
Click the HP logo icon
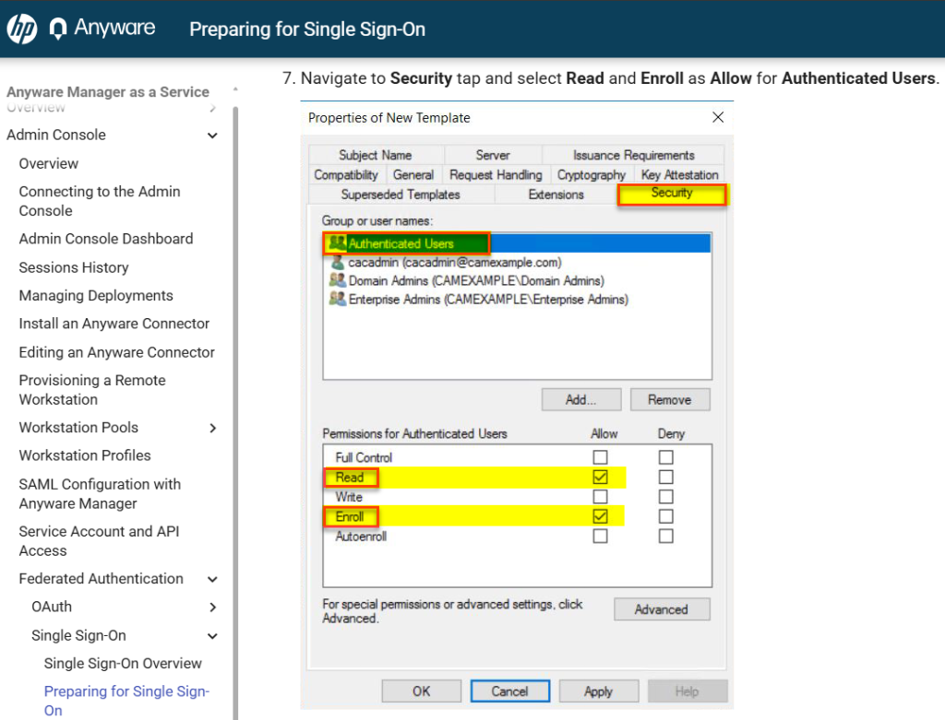click(x=21, y=30)
